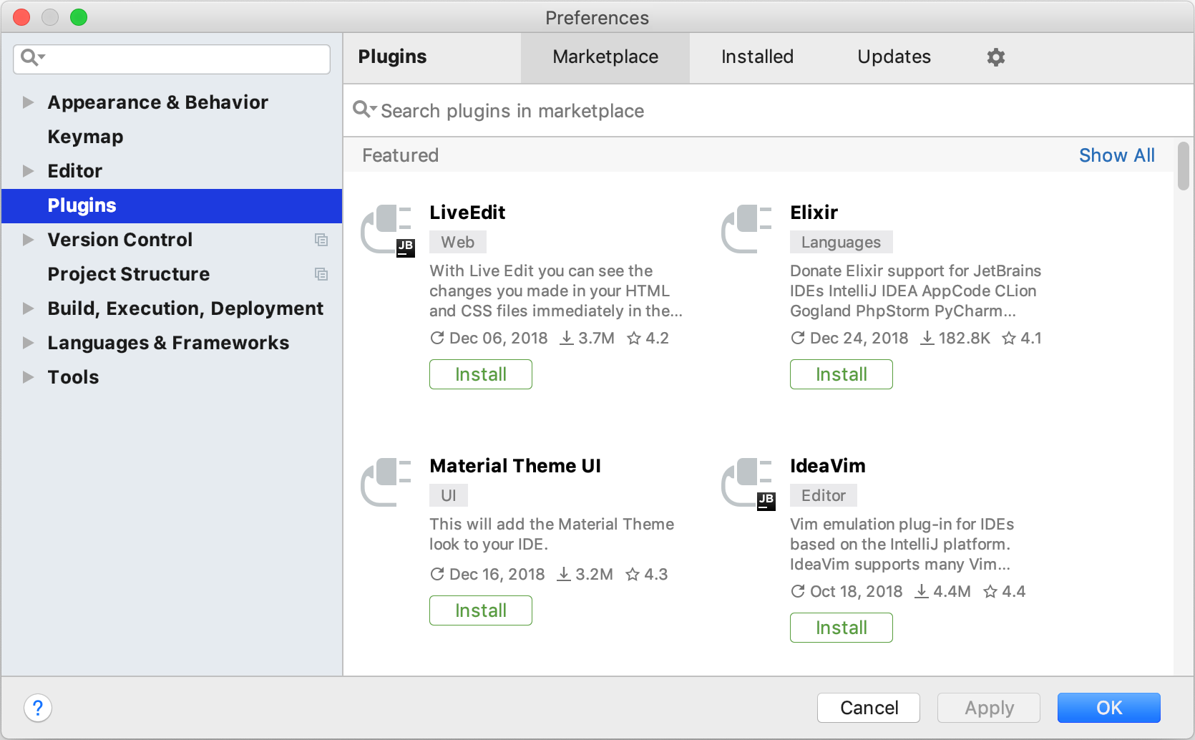Click the Apply button
Screen dimensions: 1195x740
click(x=989, y=708)
